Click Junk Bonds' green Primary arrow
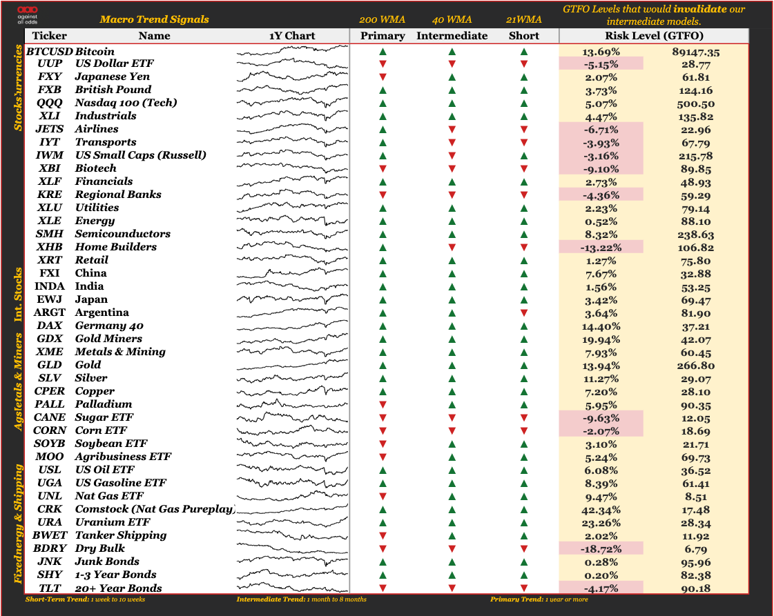Screen dimensions: 774x616 point(383,562)
